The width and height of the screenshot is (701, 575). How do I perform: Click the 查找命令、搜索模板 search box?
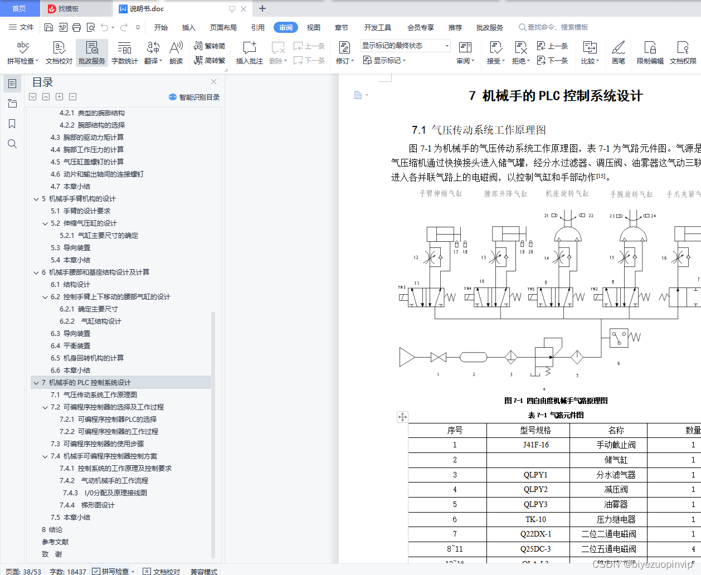[554, 27]
